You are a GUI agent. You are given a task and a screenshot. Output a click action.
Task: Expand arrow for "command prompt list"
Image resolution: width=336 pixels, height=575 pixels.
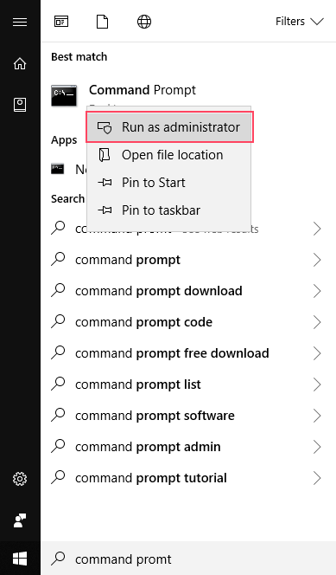[x=317, y=384]
